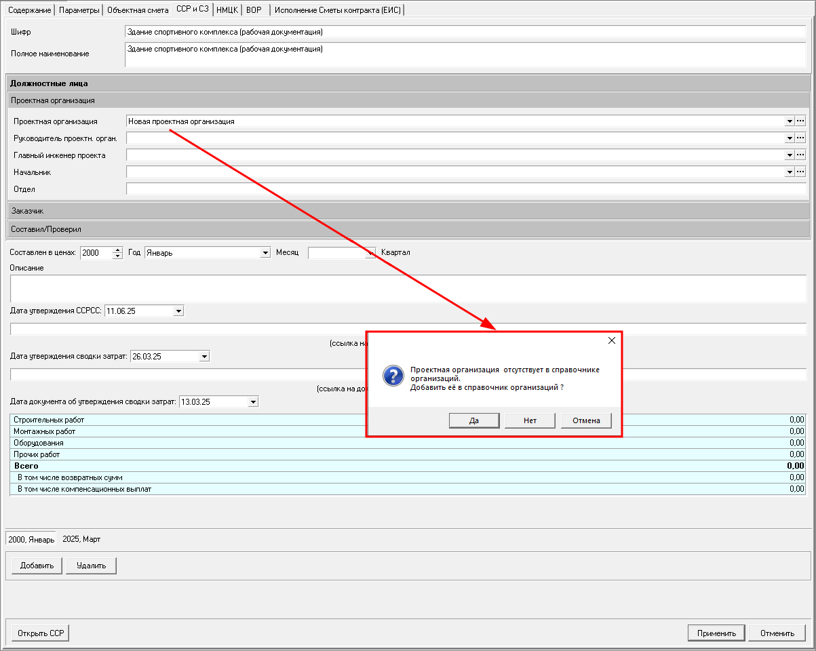The height and width of the screenshot is (651, 816).
Task: Click the Открыть ССР button
Action: 41,633
